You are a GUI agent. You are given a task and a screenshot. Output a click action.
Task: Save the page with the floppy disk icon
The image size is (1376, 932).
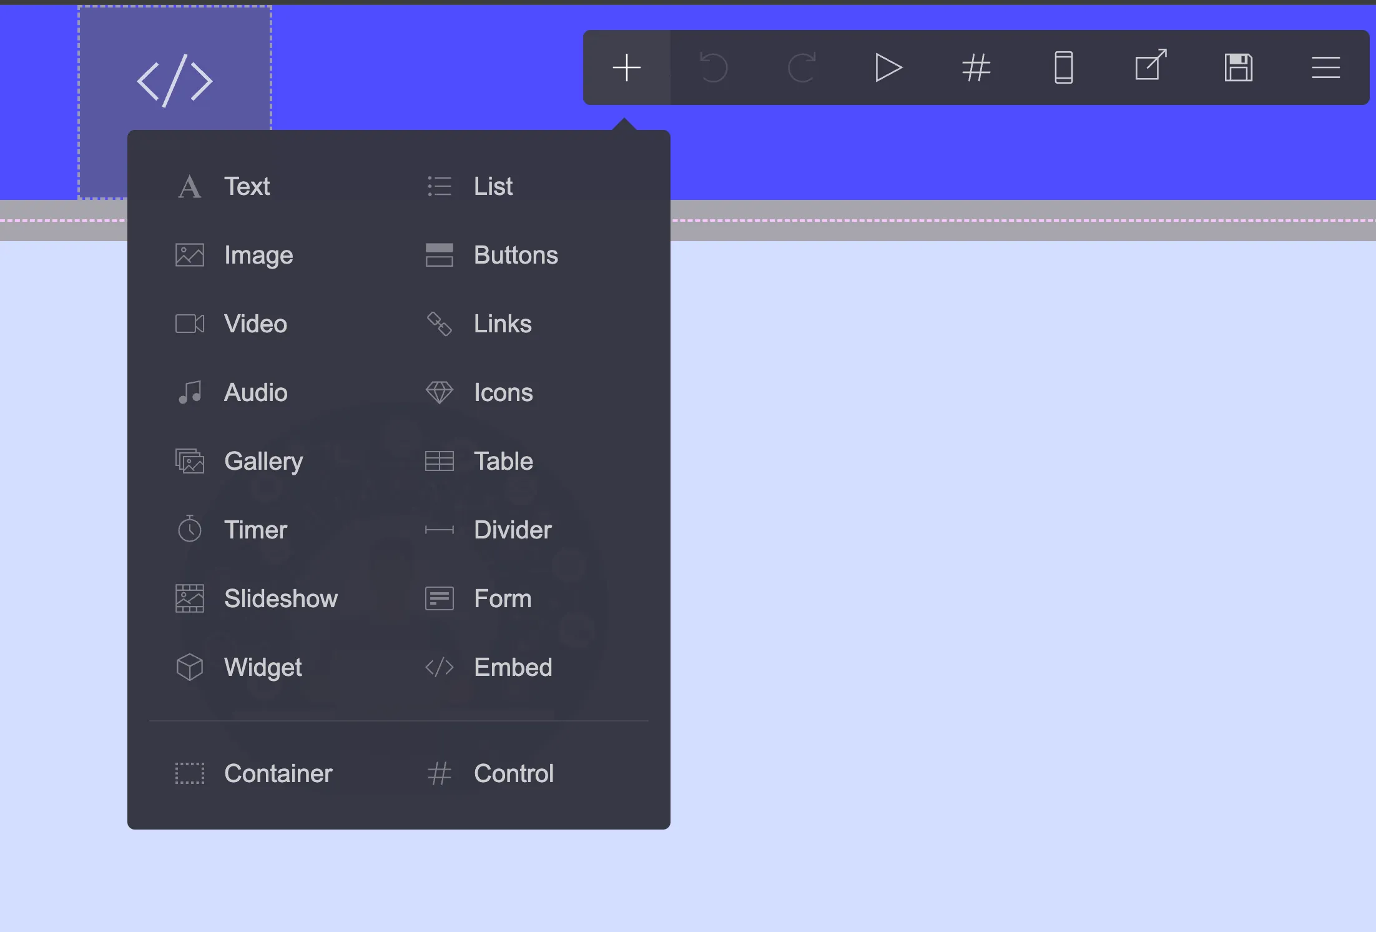(x=1239, y=67)
